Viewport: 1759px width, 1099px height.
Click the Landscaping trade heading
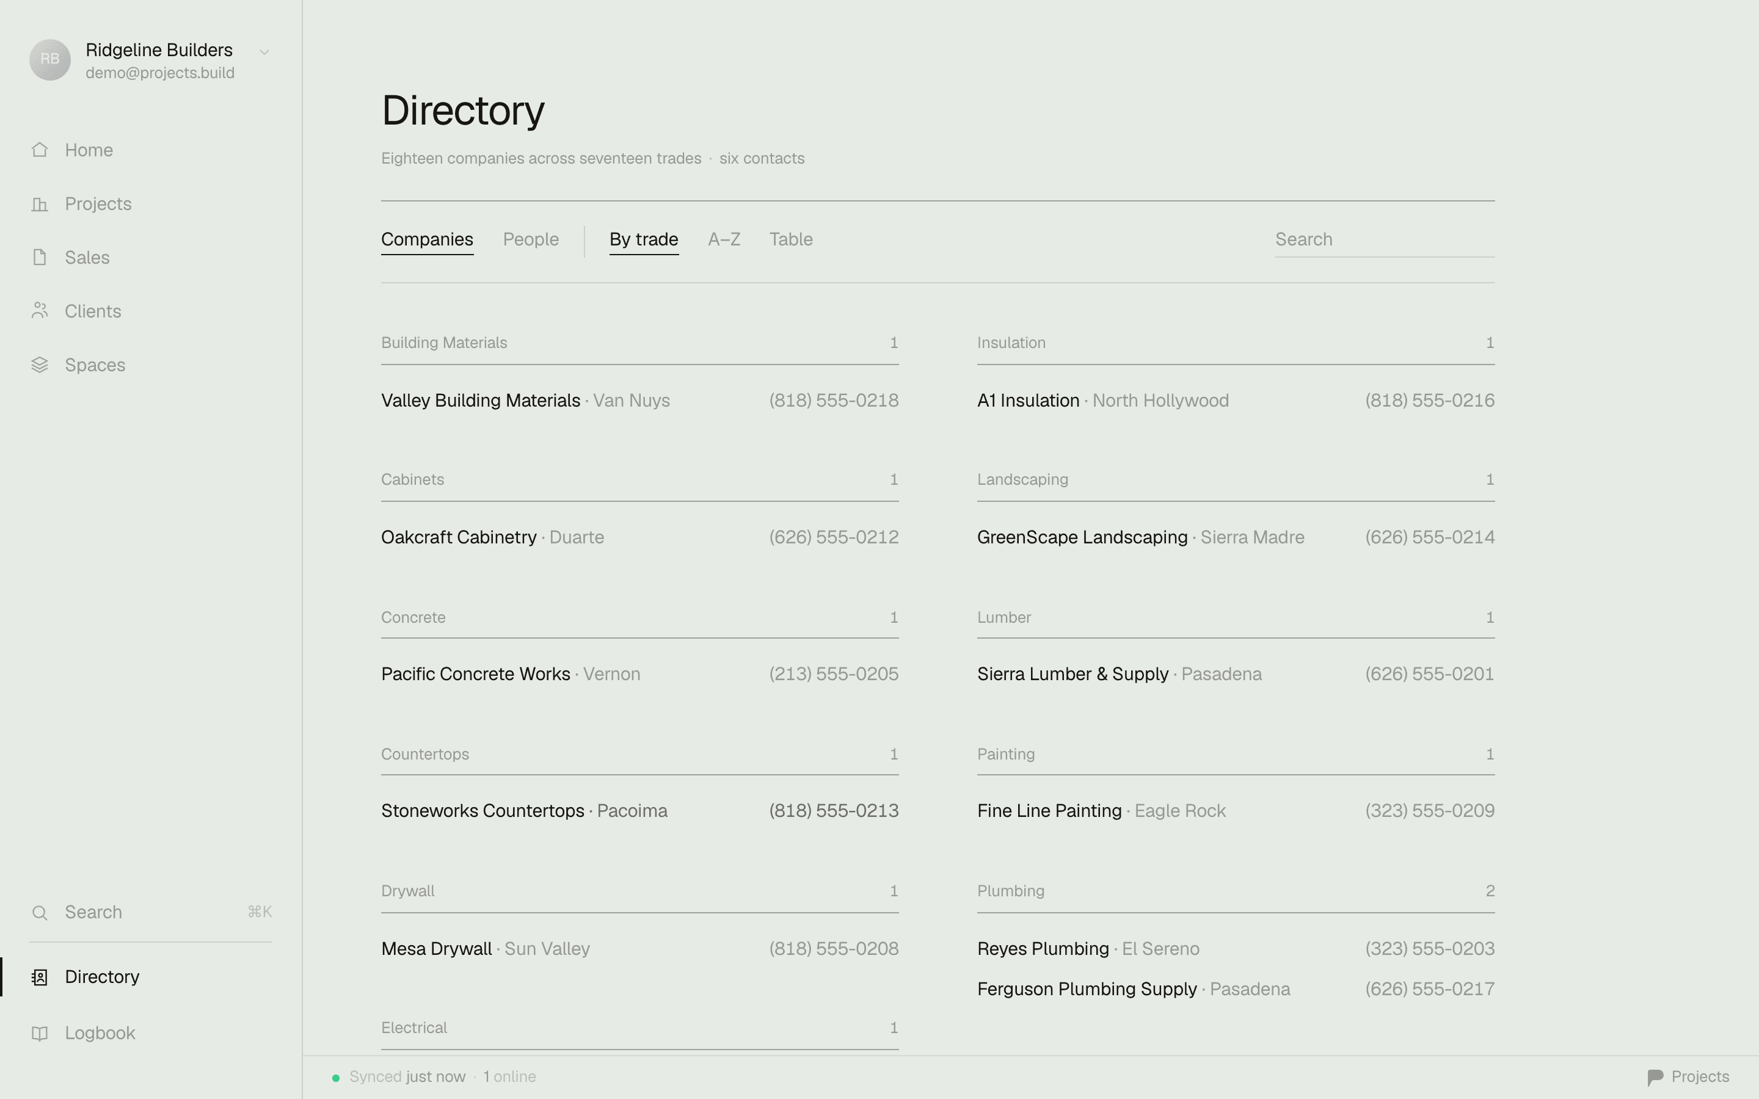pos(1022,480)
